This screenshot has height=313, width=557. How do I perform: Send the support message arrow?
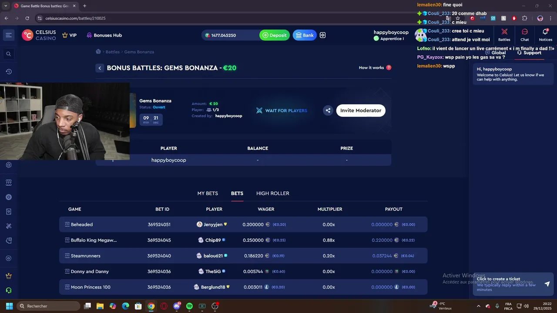coord(547,284)
